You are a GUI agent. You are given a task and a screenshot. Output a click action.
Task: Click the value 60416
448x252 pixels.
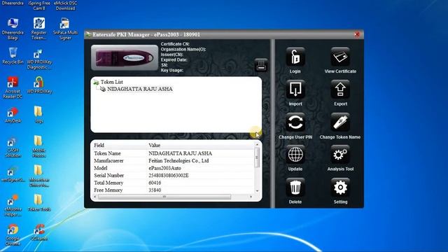tap(155, 183)
